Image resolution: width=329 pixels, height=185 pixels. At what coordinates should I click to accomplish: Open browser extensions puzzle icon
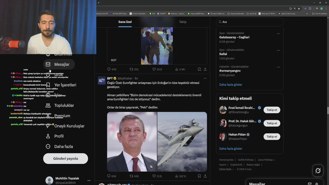click(x=310, y=8)
